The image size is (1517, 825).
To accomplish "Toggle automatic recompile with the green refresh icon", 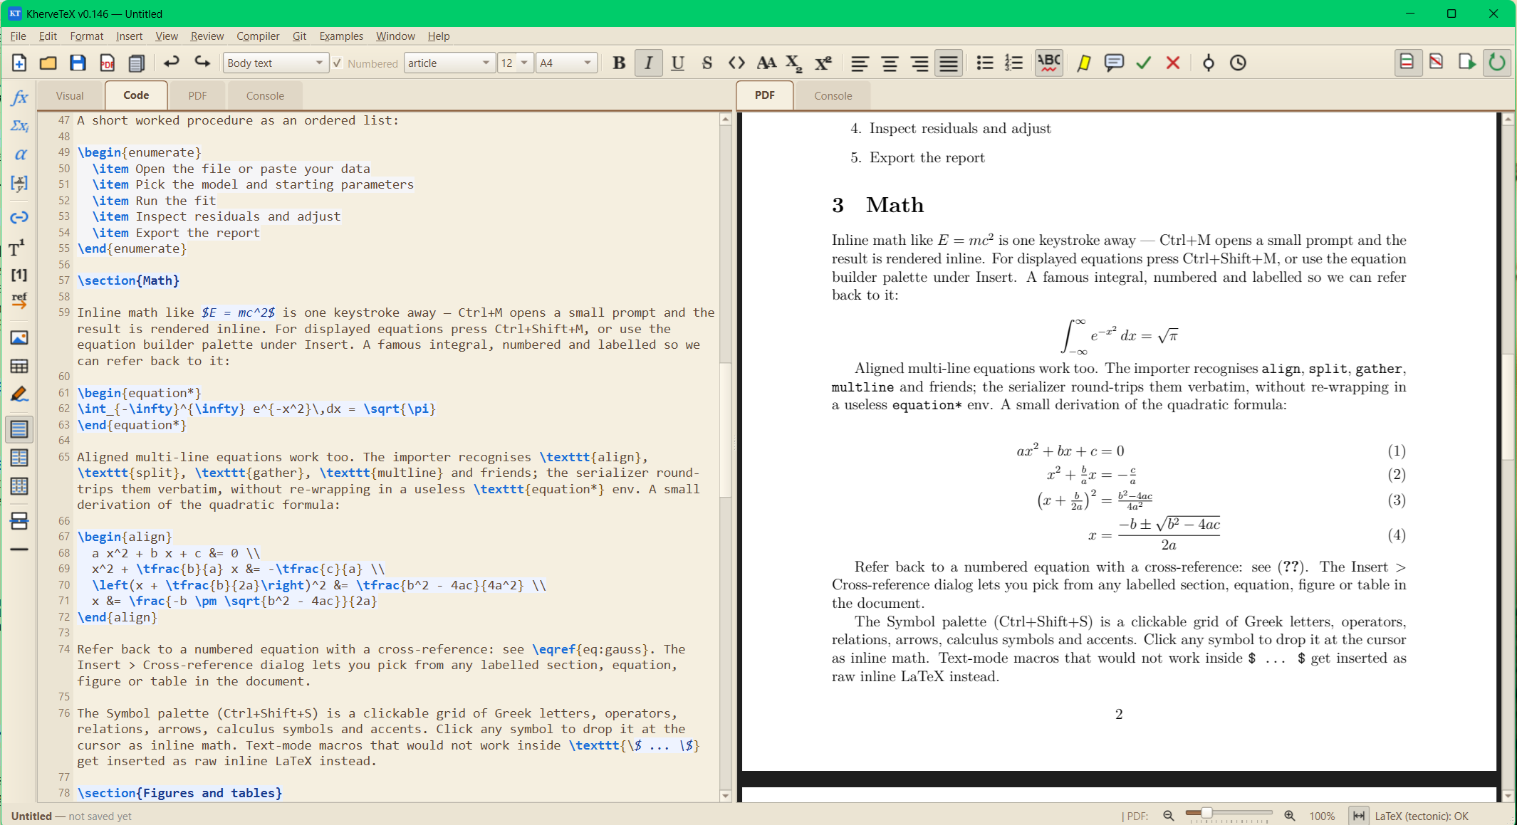I will [x=1497, y=63].
